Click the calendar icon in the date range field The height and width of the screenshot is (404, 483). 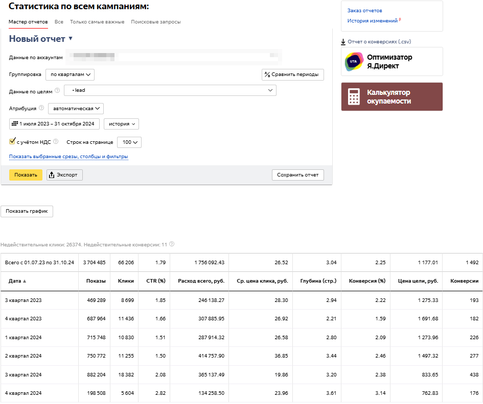click(14, 124)
